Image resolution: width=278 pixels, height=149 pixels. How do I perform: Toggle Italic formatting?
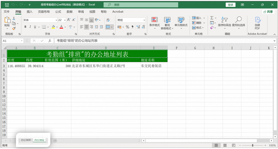[x=30, y=27]
